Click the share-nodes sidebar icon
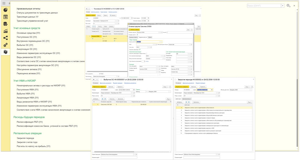 (5, 38)
